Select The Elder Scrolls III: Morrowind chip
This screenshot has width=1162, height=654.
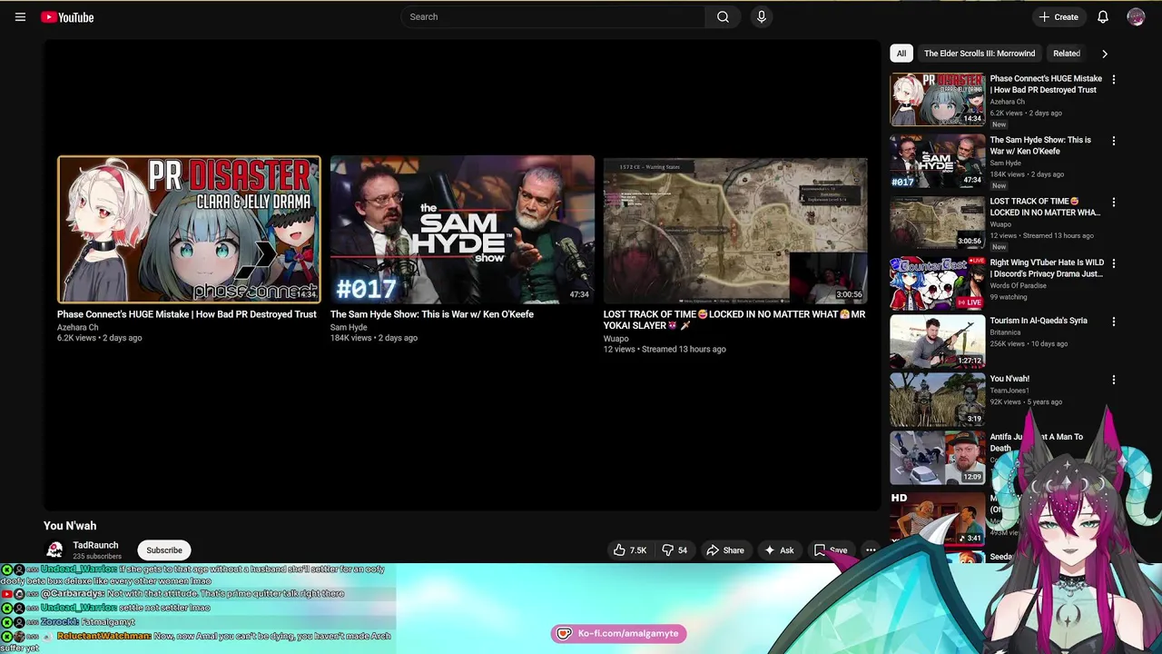click(979, 54)
